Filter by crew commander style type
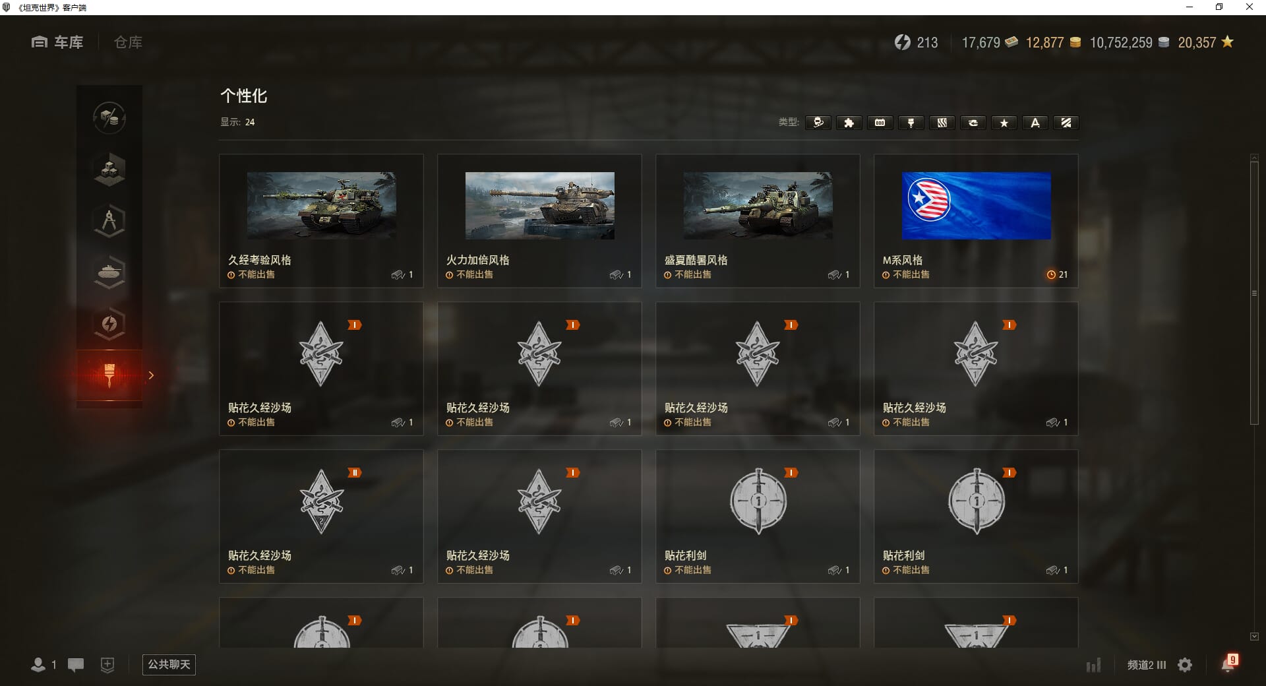Viewport: 1266px width, 686px height. (x=818, y=123)
